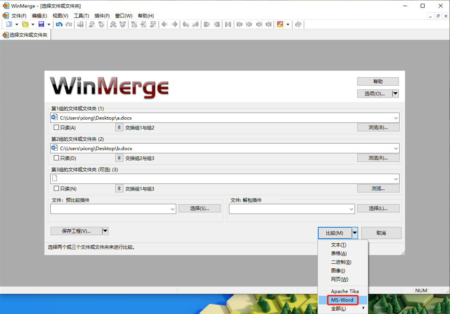
Task: Click the swap icon beside 交换组2与组3
Action: tap(119, 158)
